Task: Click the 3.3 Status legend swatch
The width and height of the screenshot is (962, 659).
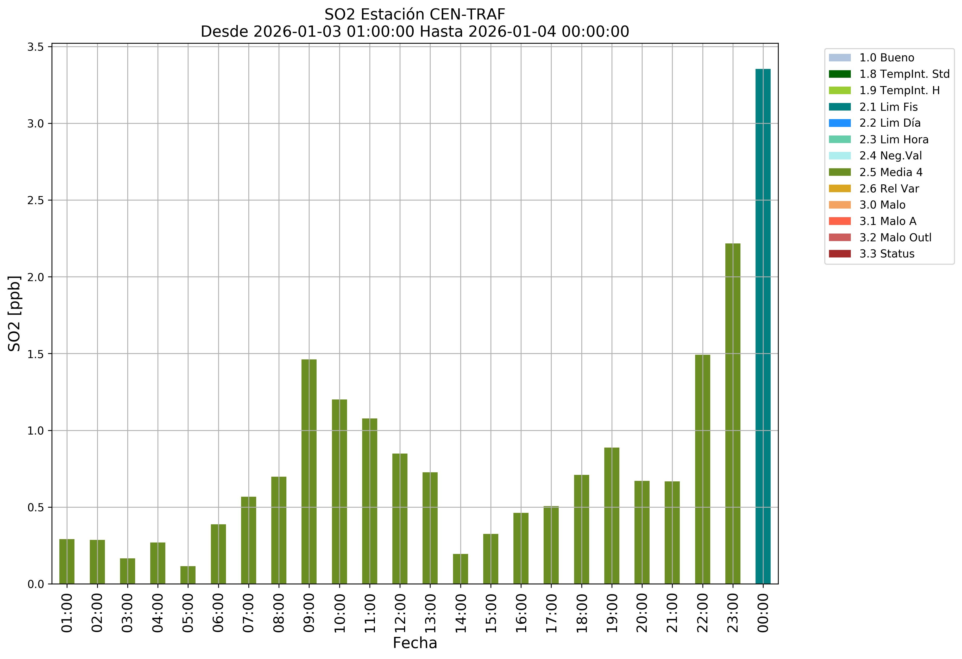Action: (x=839, y=254)
